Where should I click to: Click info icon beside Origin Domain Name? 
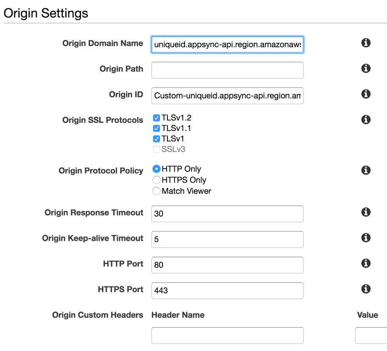(365, 43)
